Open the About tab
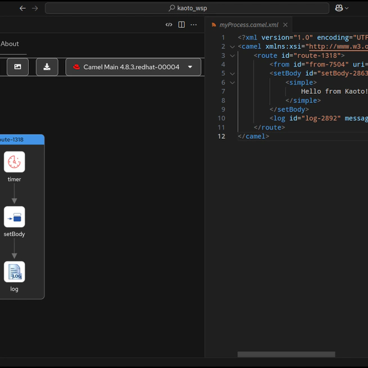368x368 pixels. pyautogui.click(x=10, y=44)
